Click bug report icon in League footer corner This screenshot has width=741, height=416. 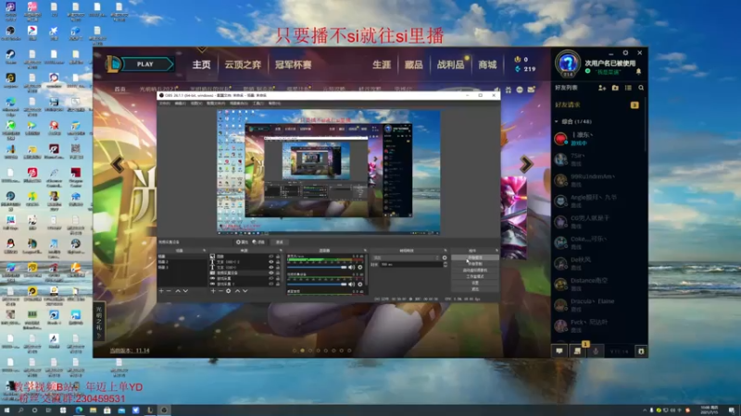tap(641, 351)
